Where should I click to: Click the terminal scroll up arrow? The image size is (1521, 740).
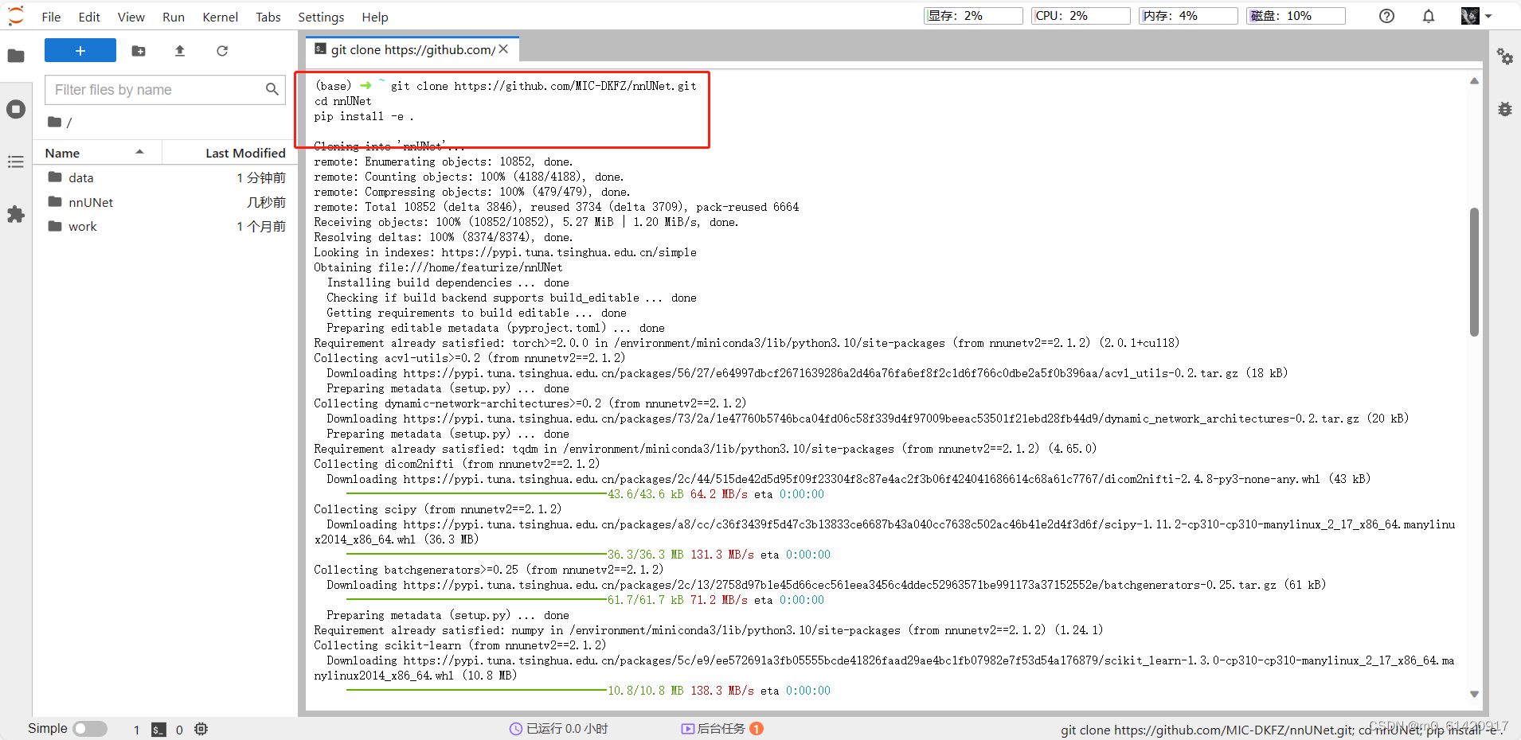(x=1474, y=80)
